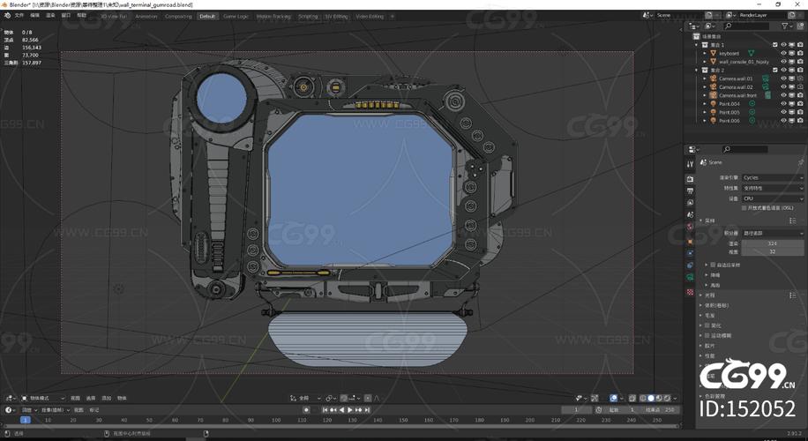Switch to the Compositing workspace tab
The width and height of the screenshot is (808, 441).
click(178, 16)
